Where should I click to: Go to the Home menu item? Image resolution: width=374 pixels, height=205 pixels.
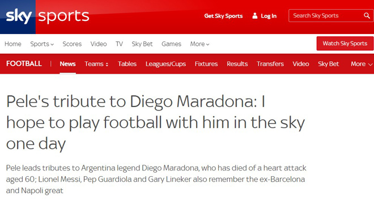[13, 44]
